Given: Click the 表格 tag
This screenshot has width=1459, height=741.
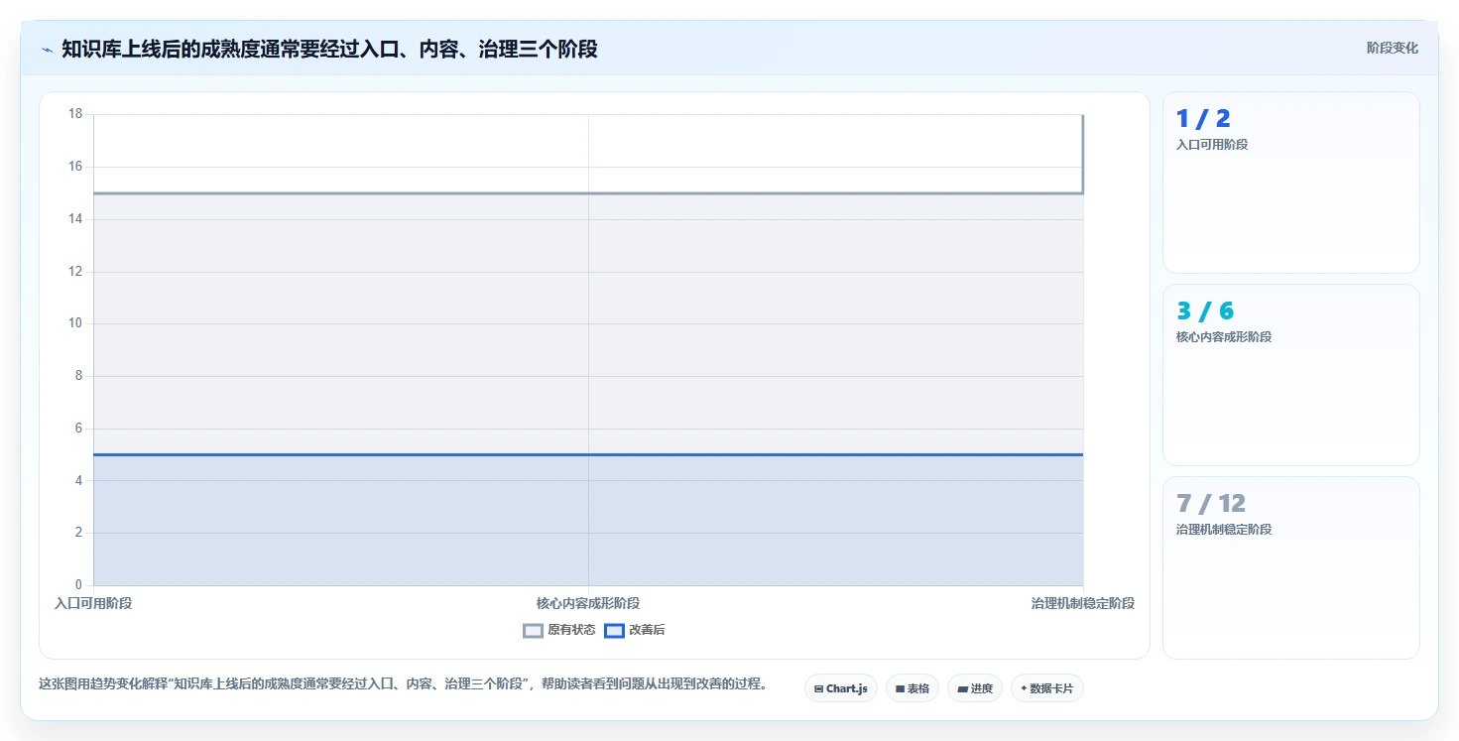Looking at the screenshot, I should click(912, 688).
